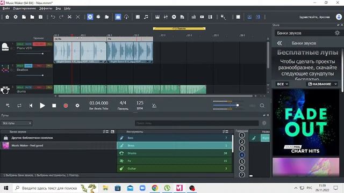Screen dimensions: 344x193
Task: Select the Drums instrument category
Action: coord(175,153)
